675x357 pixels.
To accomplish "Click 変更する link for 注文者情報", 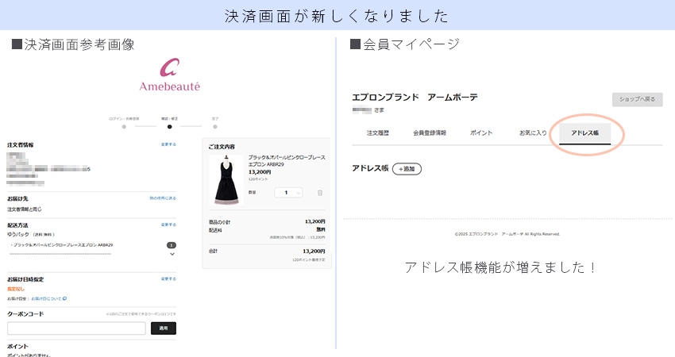I will 168,145.
